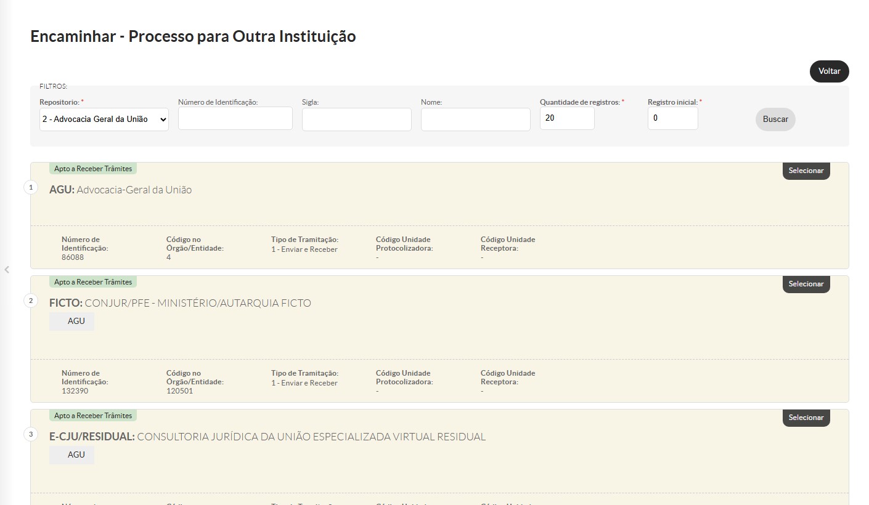Click the Buscar button
The height and width of the screenshot is (505, 869).
click(775, 119)
